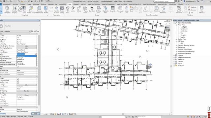The height and width of the screenshot is (118, 211).
Task: Expand the Revit Links node
Action: pos(174,66)
